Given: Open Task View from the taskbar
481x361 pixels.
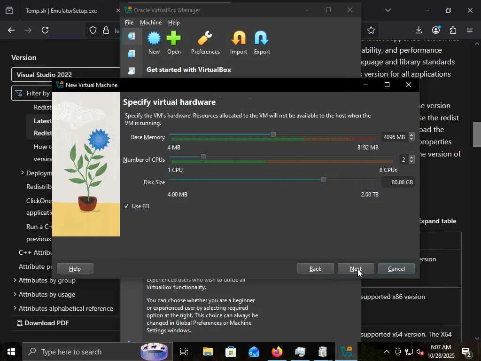Looking at the screenshot, I should click(x=184, y=352).
